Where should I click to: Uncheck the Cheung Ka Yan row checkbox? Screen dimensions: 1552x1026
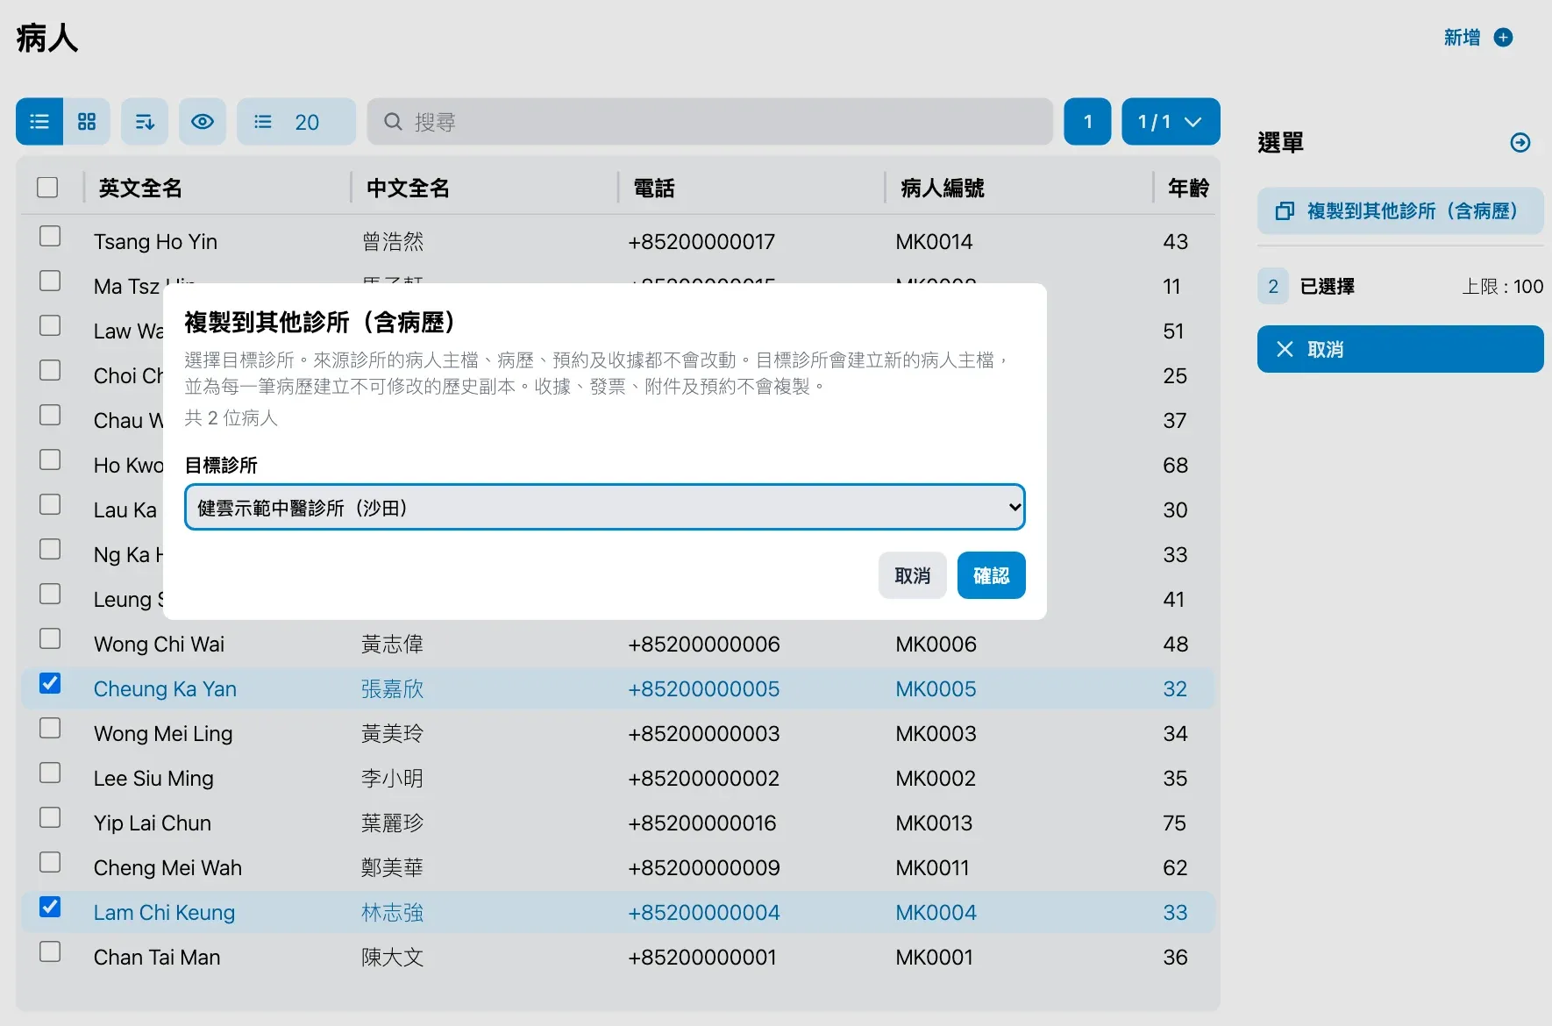click(50, 683)
